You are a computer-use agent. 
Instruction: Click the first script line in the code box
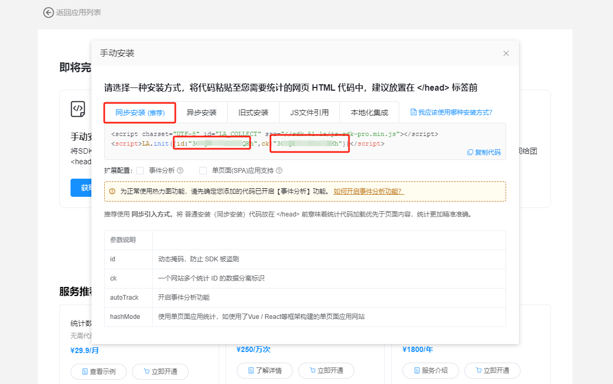coord(275,134)
